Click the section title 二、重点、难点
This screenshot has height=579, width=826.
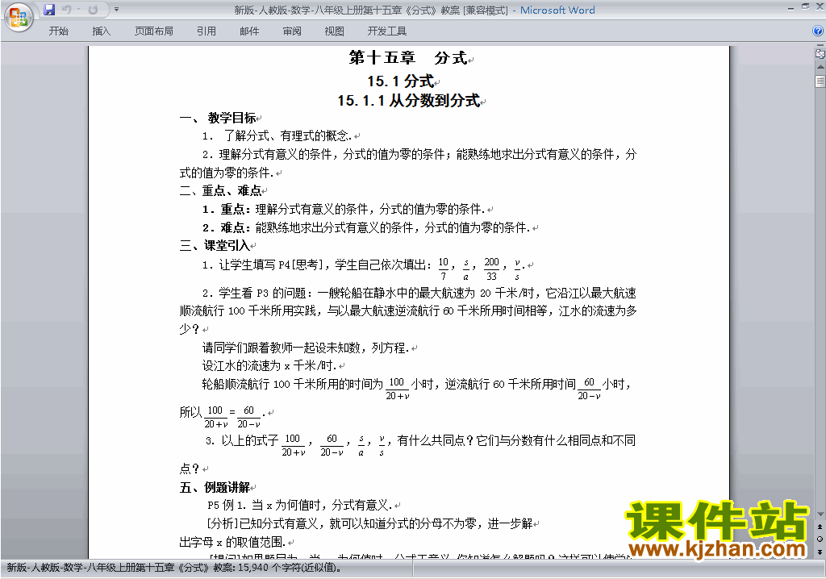[x=220, y=191]
